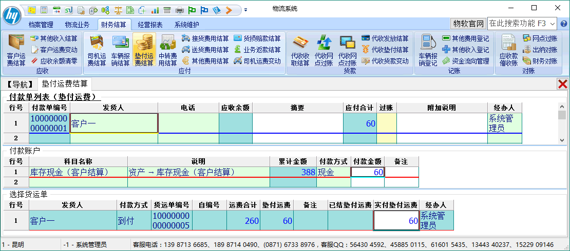Click the 付款单列表 vertical scrollbar
Viewport: 570px width, 251px height.
click(x=562, y=123)
